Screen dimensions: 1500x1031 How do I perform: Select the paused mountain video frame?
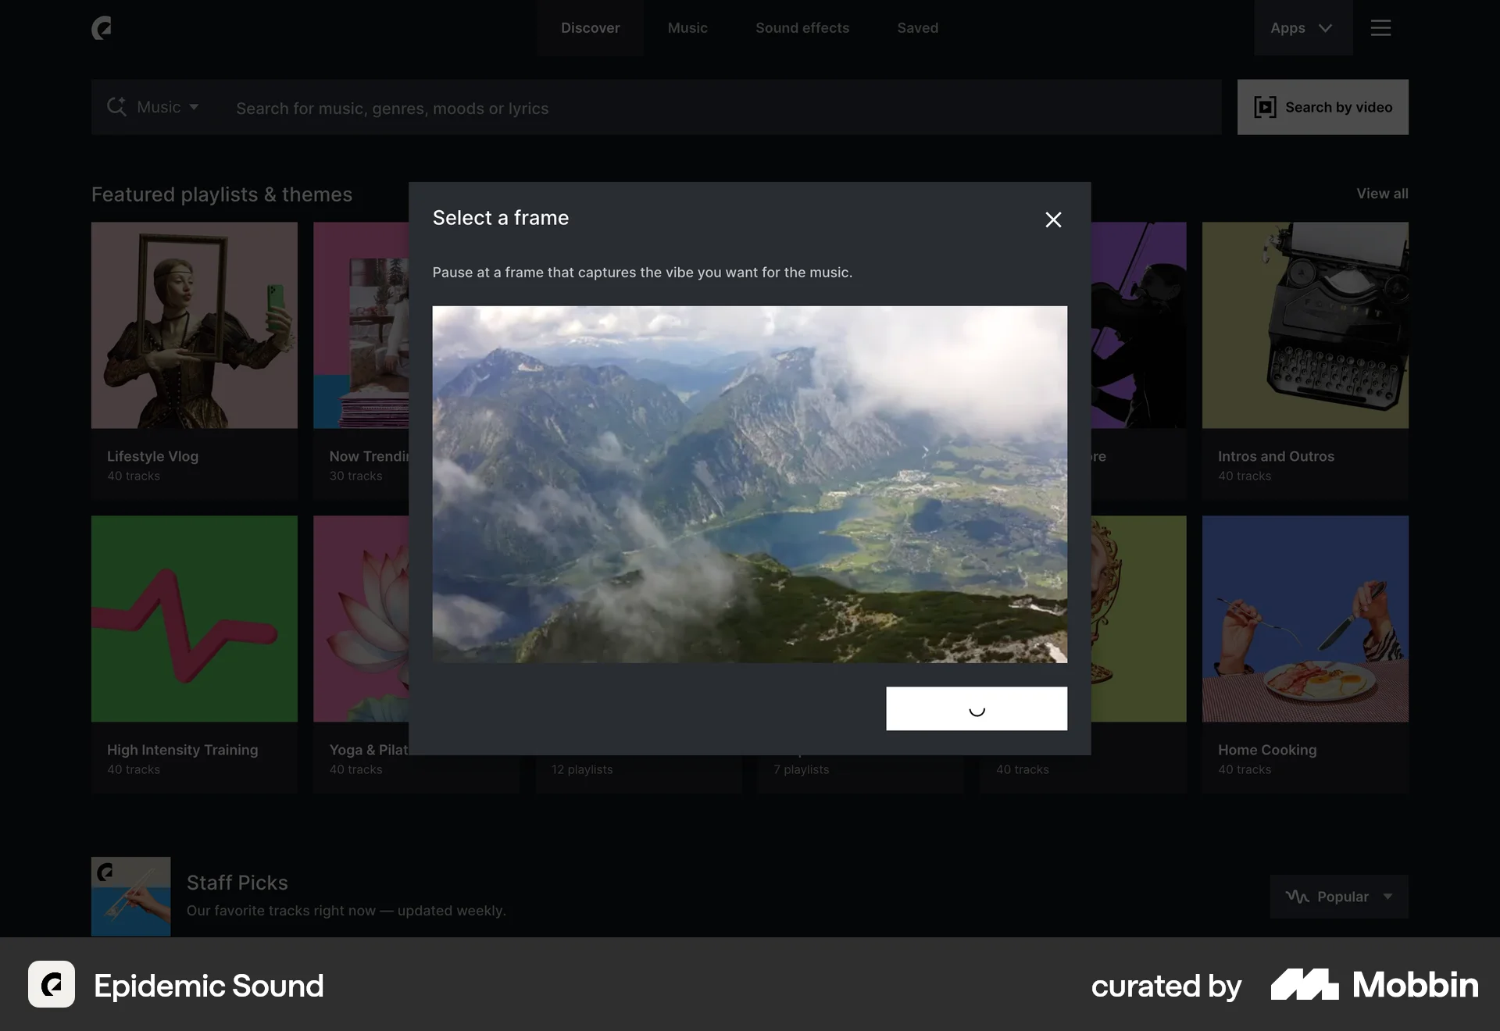tap(749, 484)
